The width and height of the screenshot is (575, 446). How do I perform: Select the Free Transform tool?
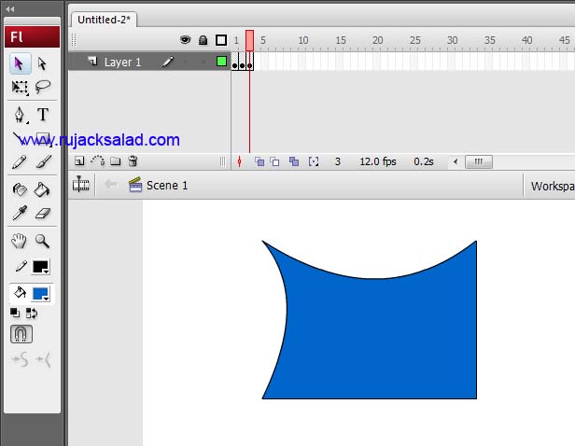20,87
